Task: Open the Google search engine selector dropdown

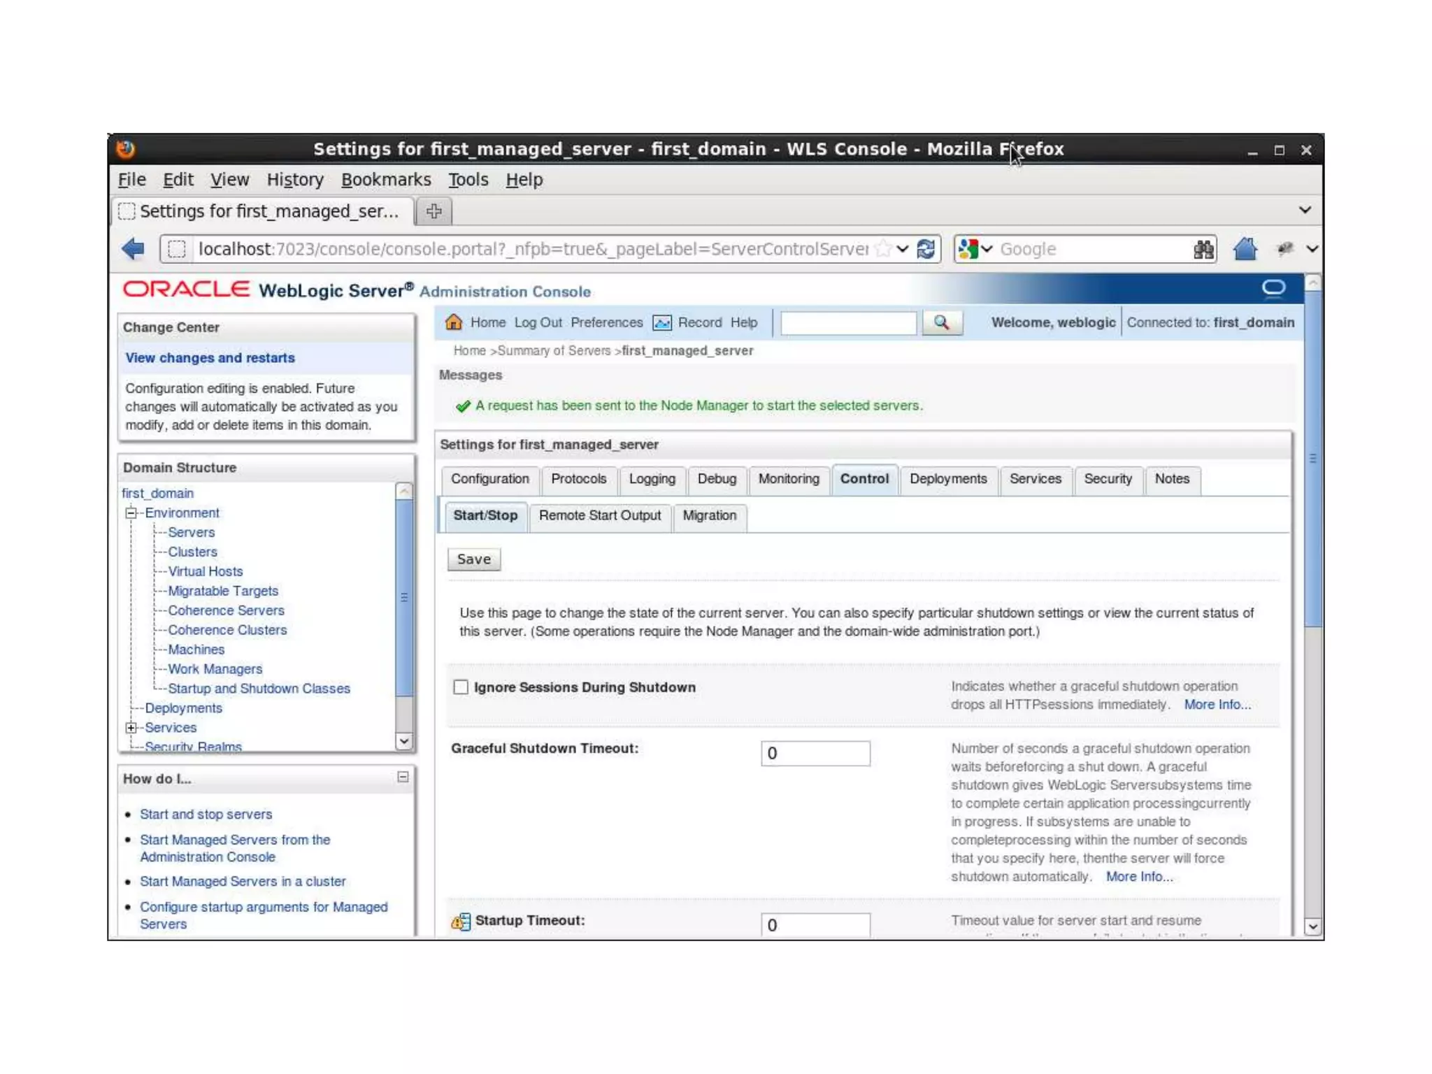Action: coord(975,249)
